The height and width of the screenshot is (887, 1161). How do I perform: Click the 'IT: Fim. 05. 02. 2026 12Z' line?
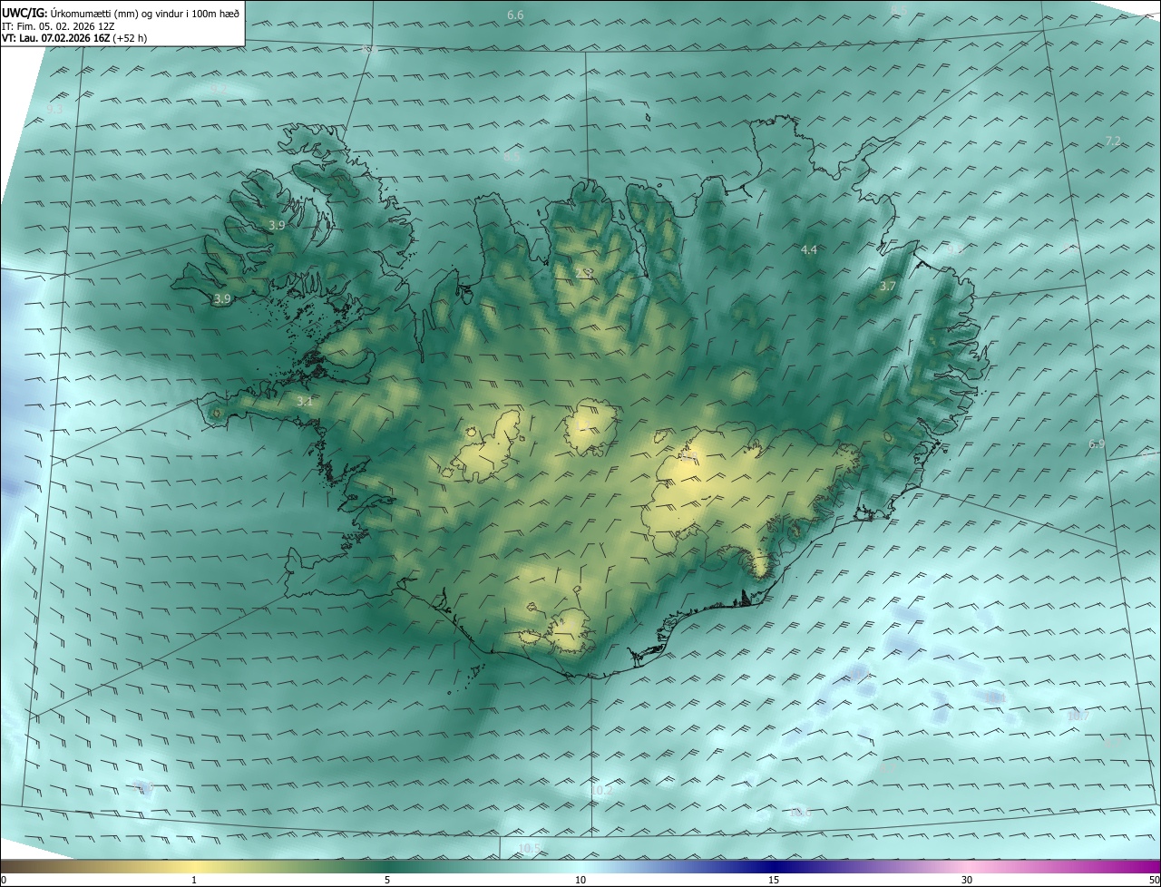point(56,26)
